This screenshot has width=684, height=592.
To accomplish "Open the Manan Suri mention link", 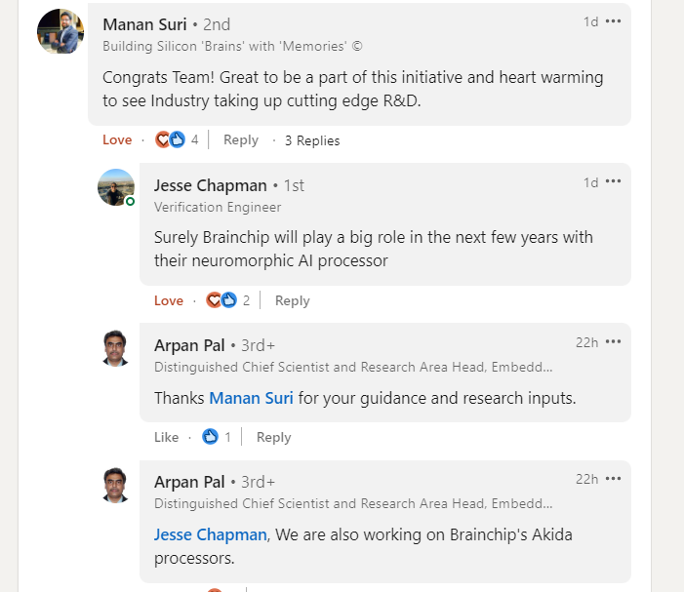I will (251, 398).
